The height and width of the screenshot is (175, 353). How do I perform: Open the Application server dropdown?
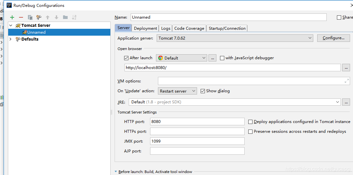(x=235, y=38)
